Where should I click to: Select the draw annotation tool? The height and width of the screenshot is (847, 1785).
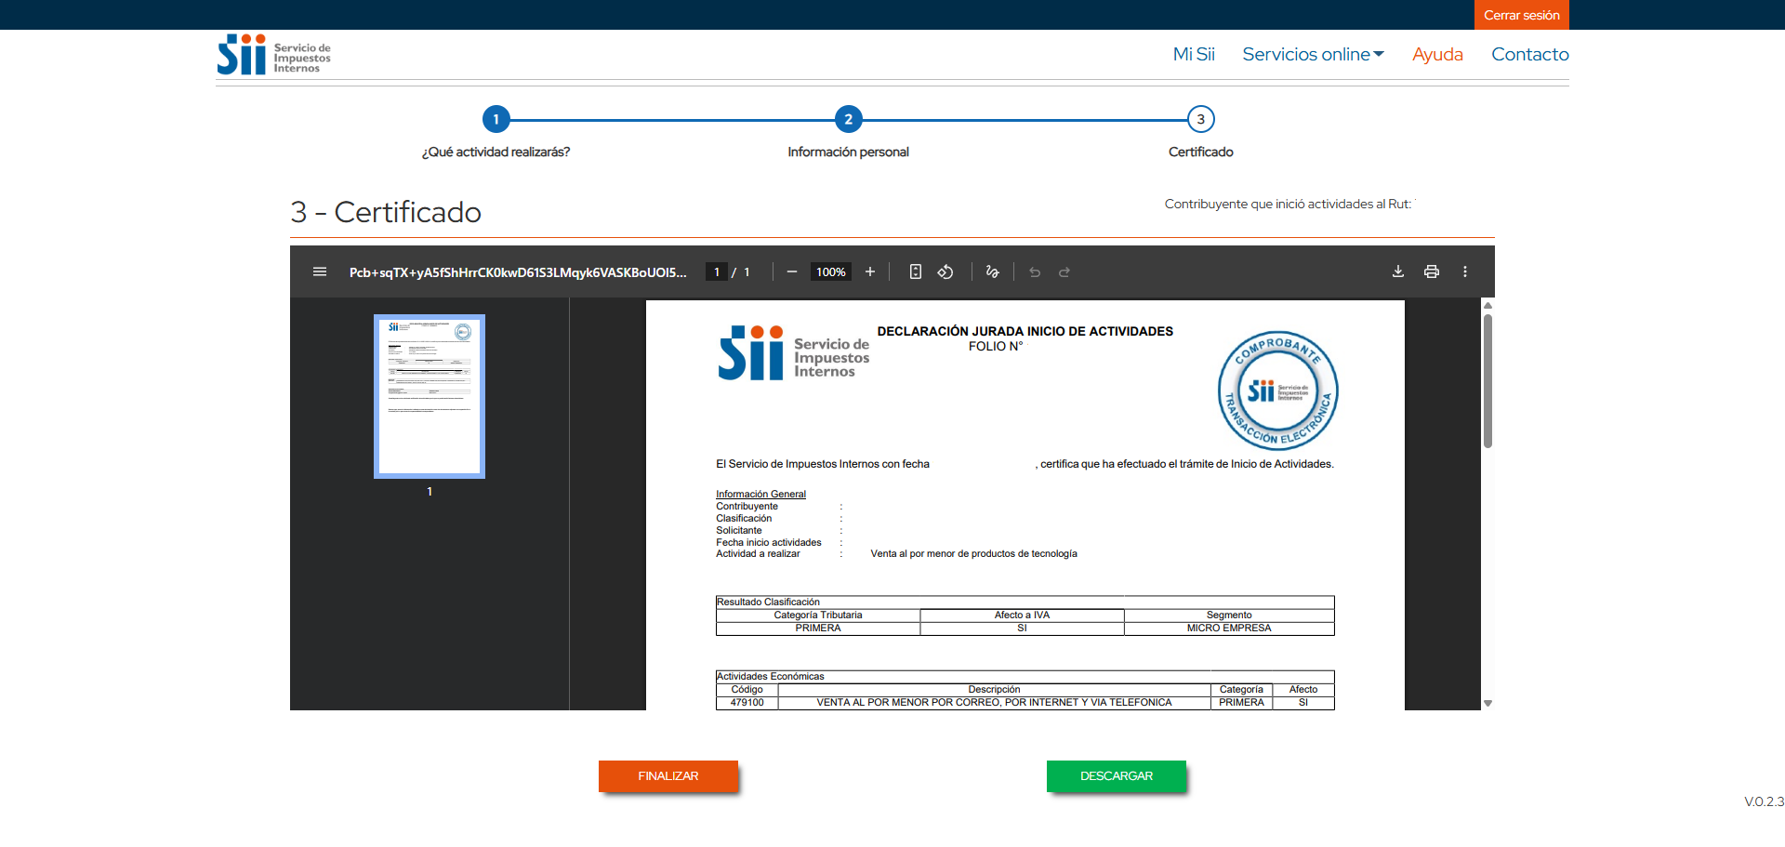pyautogui.click(x=993, y=271)
